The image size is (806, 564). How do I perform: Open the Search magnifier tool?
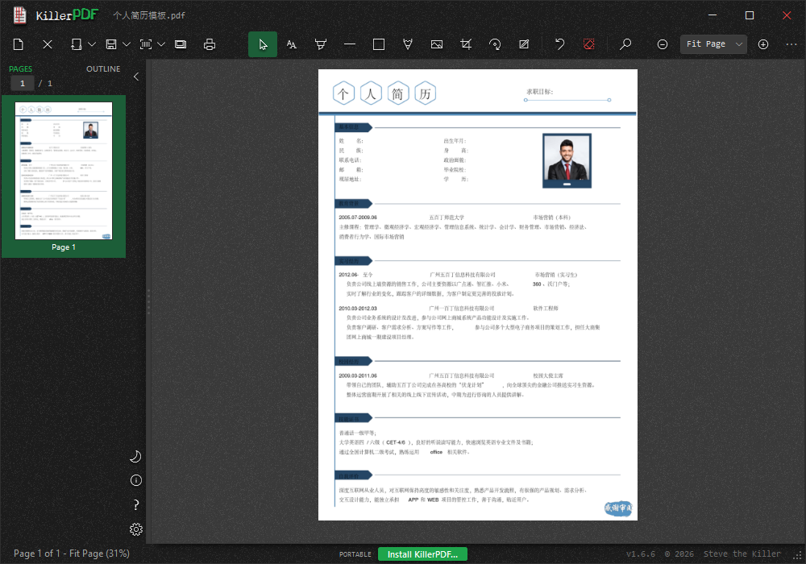pos(625,44)
